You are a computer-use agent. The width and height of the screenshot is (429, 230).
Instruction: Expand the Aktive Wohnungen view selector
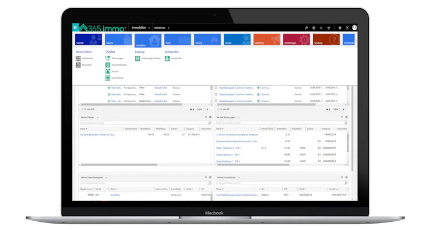(x=238, y=117)
